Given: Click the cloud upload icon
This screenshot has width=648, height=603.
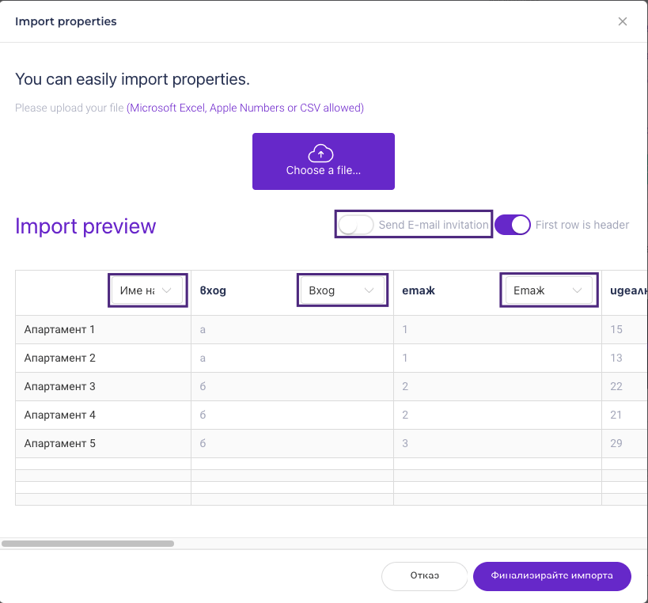Looking at the screenshot, I should pyautogui.click(x=320, y=154).
